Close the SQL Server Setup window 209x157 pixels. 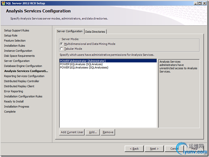coord(204,3)
